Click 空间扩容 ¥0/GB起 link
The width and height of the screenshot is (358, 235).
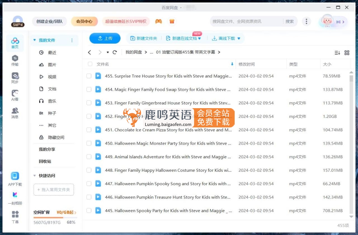(55, 212)
